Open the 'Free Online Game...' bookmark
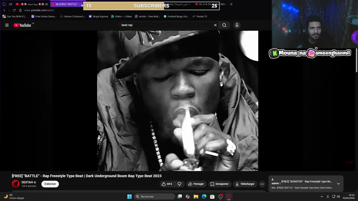 coord(44,16)
